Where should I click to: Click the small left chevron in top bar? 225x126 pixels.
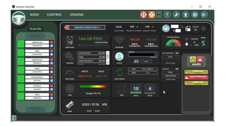click(159, 17)
